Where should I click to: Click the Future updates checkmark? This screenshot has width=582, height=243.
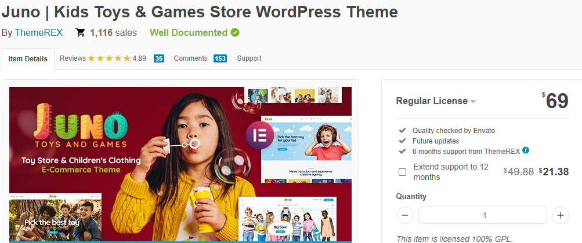coord(402,141)
